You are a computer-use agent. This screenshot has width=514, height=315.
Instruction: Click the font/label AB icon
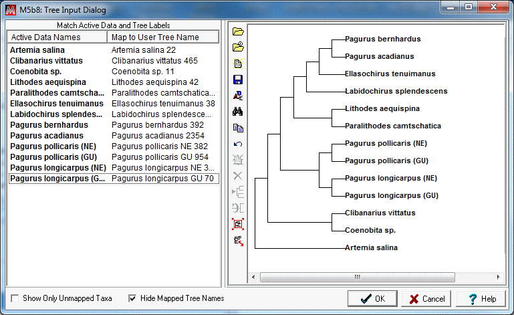pos(238,96)
